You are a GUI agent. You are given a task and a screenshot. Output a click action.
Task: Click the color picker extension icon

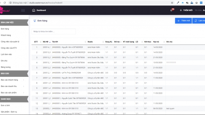[x=178, y=3]
